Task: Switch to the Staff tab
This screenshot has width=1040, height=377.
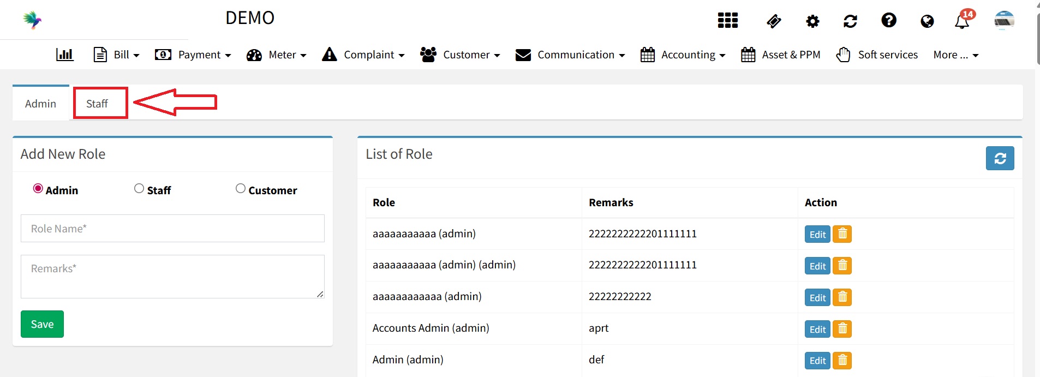Action: click(97, 104)
